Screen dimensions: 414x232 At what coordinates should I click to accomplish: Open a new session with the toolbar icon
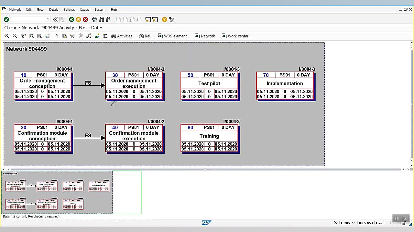148,20
